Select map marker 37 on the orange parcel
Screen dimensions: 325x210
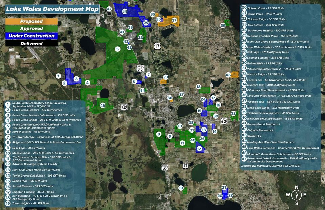(x=174, y=20)
